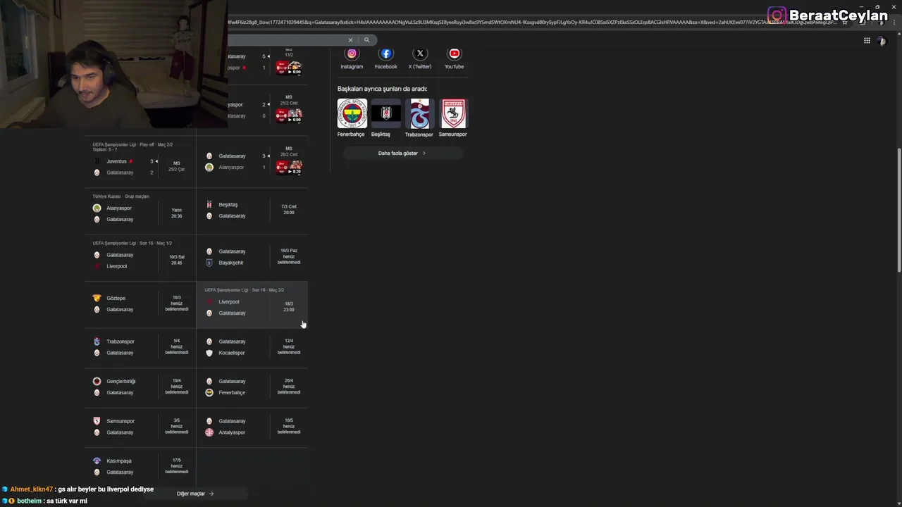
Task: Click the Kocaelispor shield crest
Action: click(x=209, y=353)
